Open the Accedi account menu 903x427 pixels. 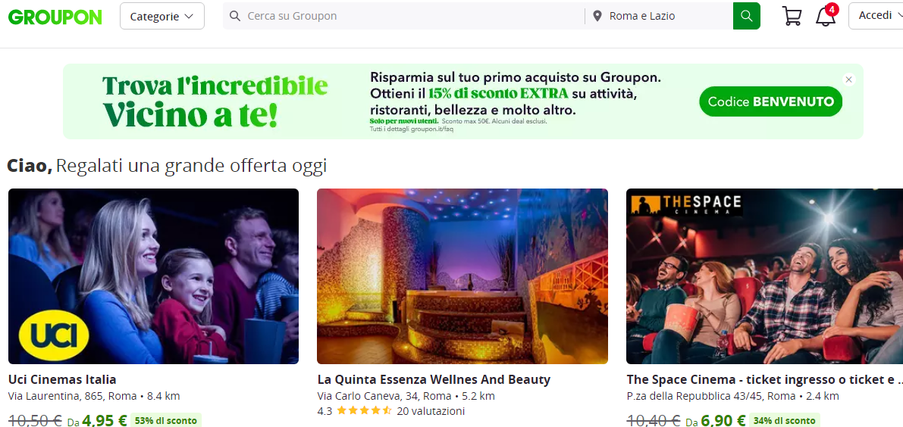click(x=876, y=16)
